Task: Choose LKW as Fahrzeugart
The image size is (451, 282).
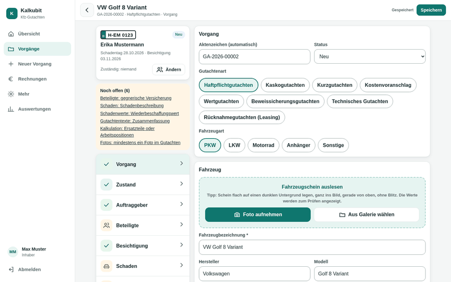Action: [234, 146]
